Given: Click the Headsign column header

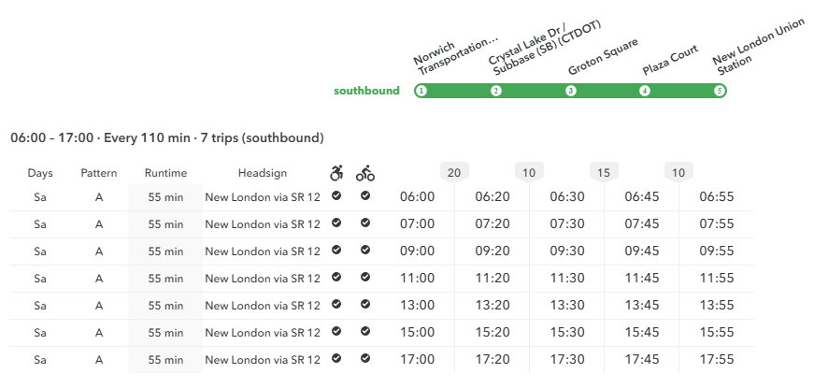Looking at the screenshot, I should (263, 173).
